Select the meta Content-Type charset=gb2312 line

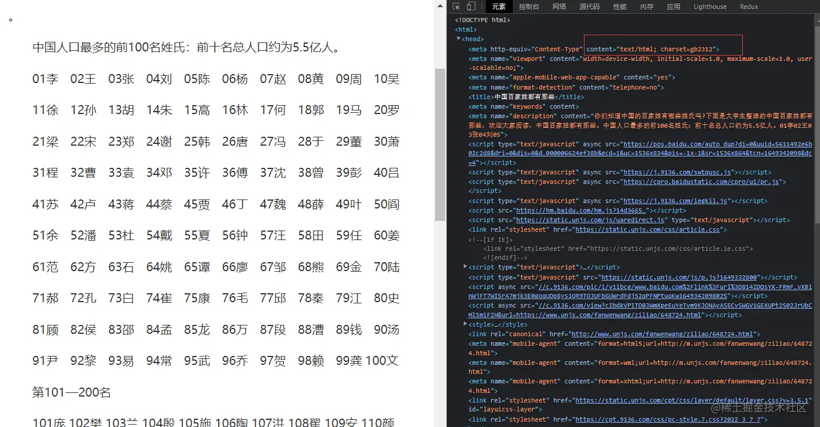click(594, 49)
